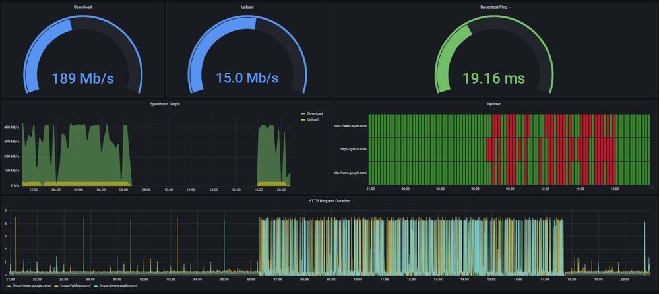
Task: Click the 07:00 time label in HTTP Request Duration
Action: tap(278, 279)
